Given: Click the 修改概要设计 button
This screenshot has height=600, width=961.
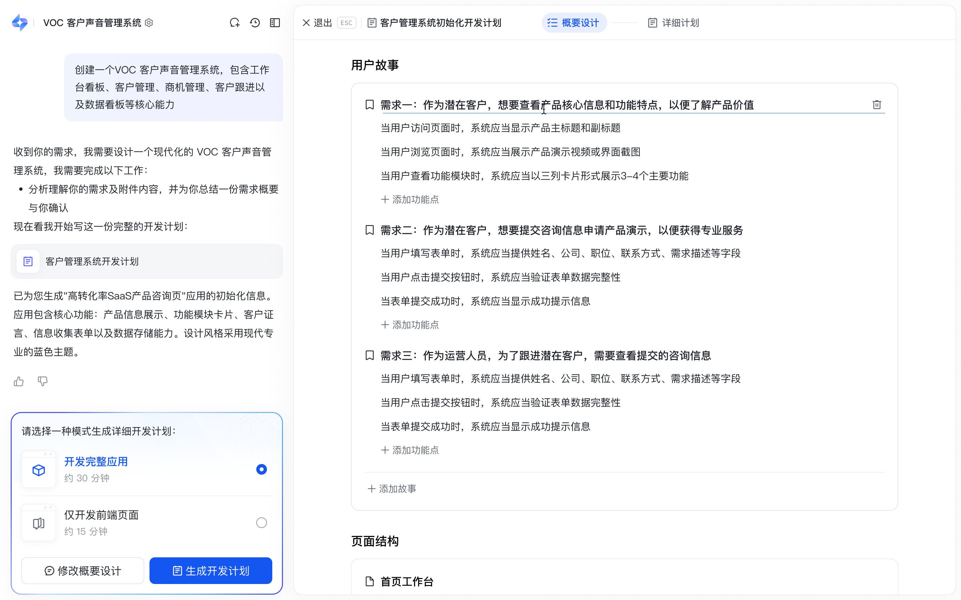Looking at the screenshot, I should point(83,571).
